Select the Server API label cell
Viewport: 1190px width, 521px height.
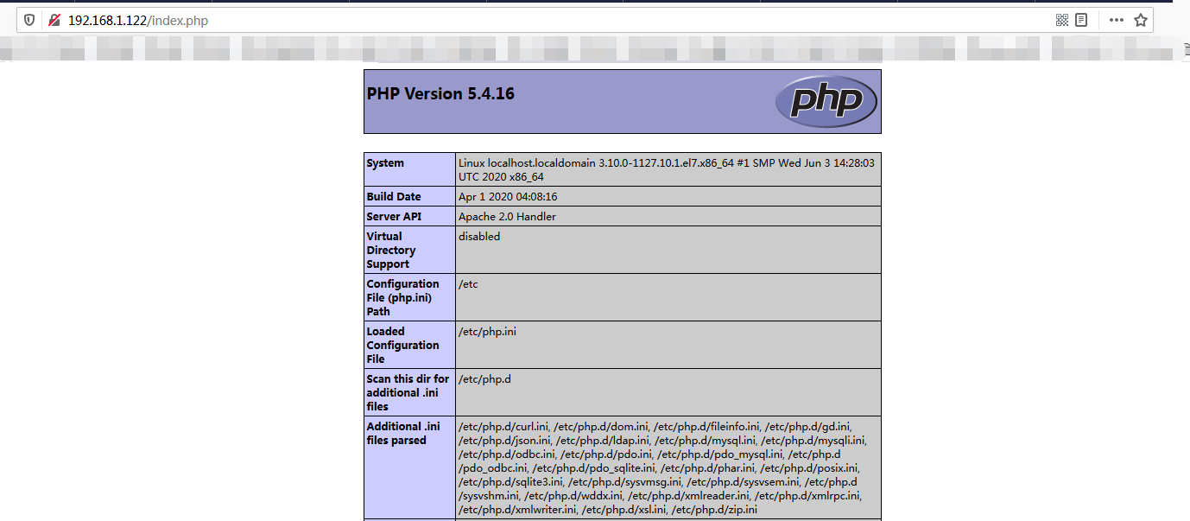[396, 217]
